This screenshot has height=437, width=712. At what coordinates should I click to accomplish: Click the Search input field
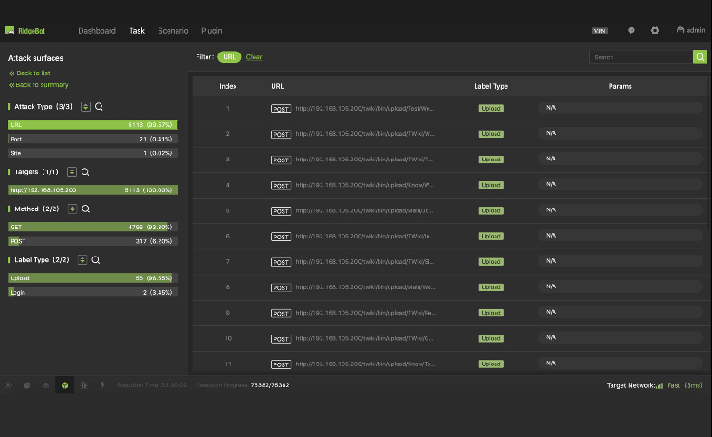pyautogui.click(x=640, y=57)
